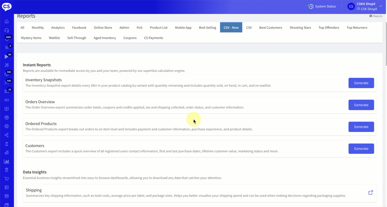Open Shipping insights external link icon
This screenshot has width=387, height=207.
click(371, 193)
